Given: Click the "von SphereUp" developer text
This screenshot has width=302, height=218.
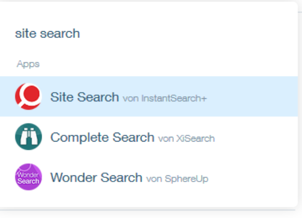Looking at the screenshot, I should (178, 179).
